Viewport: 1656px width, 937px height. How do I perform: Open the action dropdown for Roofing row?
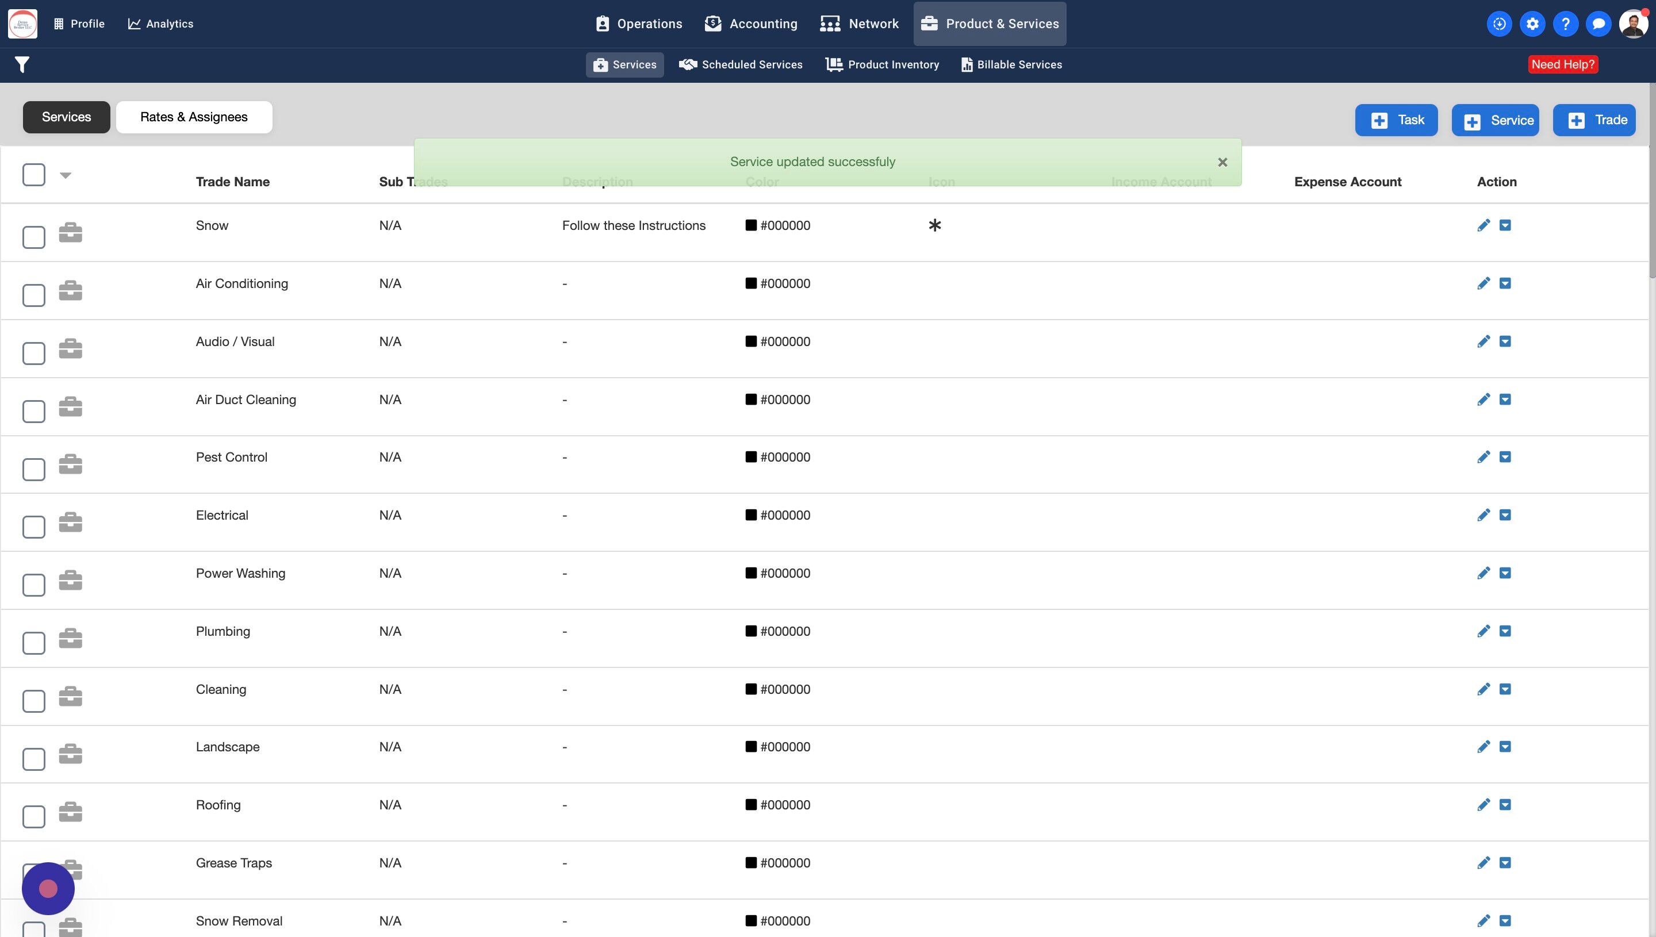pyautogui.click(x=1505, y=804)
